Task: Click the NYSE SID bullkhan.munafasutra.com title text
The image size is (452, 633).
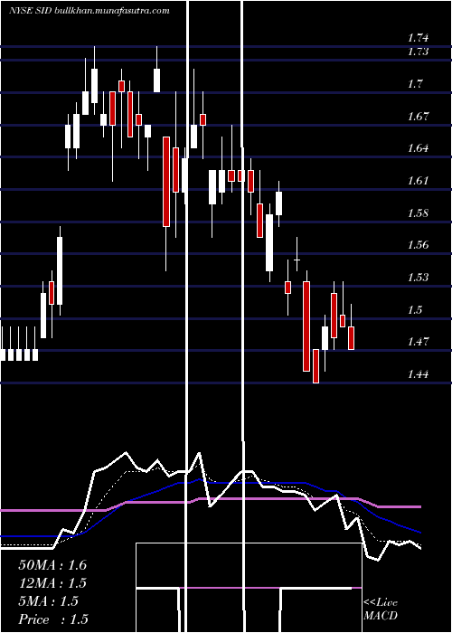Action: click(x=89, y=11)
